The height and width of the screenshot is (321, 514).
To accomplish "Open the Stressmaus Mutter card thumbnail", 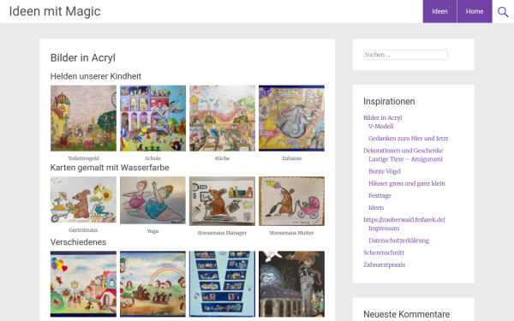I will tap(291, 201).
